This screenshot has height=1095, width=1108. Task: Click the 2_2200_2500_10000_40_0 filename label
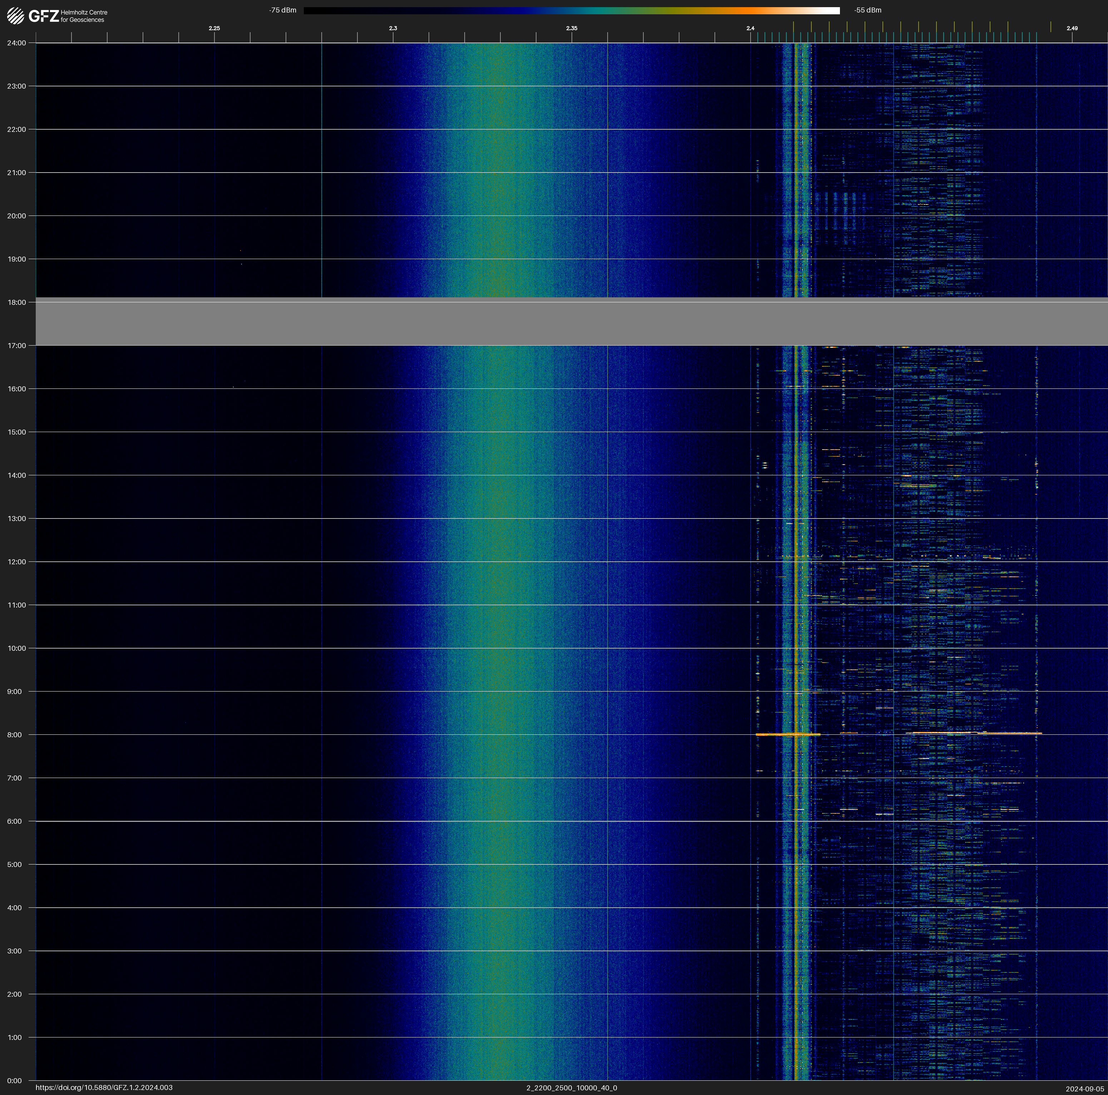pyautogui.click(x=571, y=1087)
